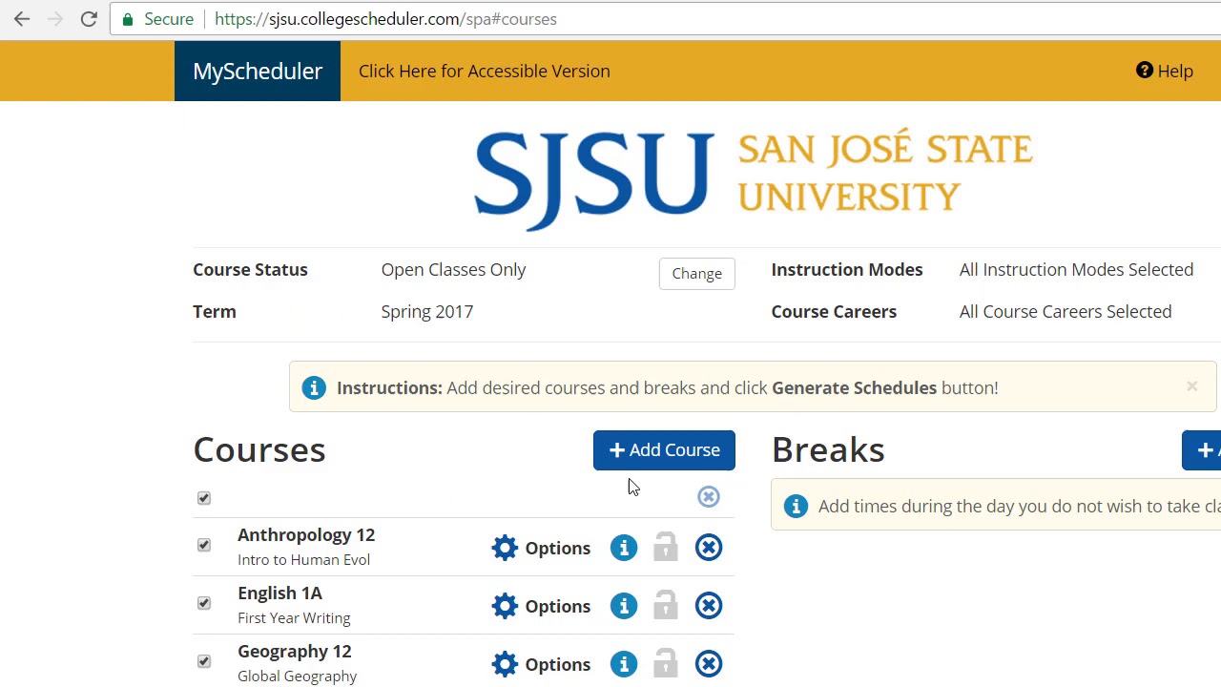Click 'All Instruction Modes Selected' text
This screenshot has width=1221, height=687.
click(1076, 269)
